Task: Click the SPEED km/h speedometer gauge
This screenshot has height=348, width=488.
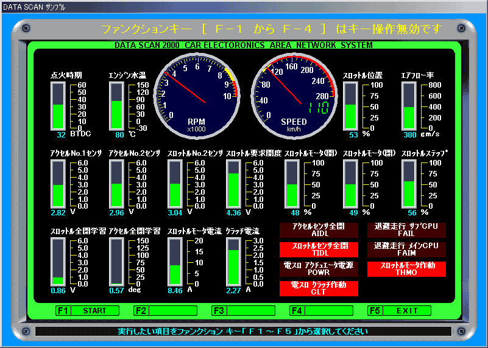Action: click(x=294, y=96)
